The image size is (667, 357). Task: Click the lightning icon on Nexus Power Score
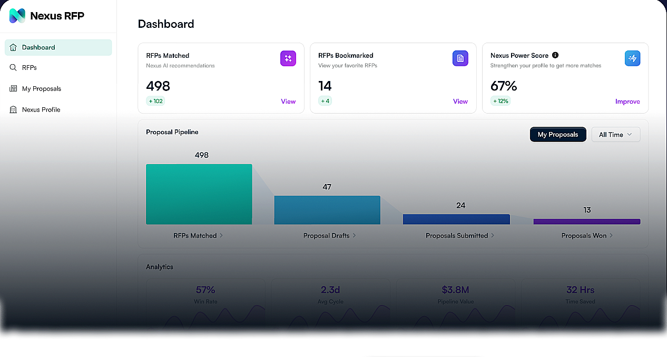tap(632, 58)
